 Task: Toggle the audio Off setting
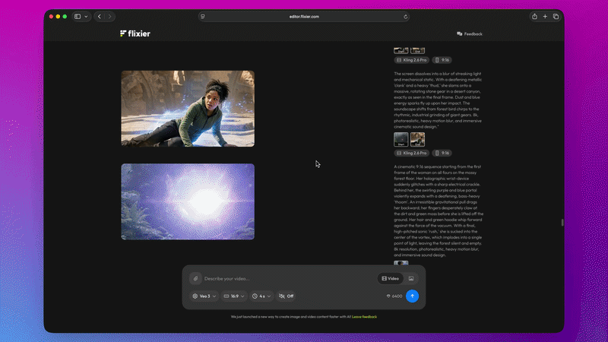pyautogui.click(x=286, y=296)
